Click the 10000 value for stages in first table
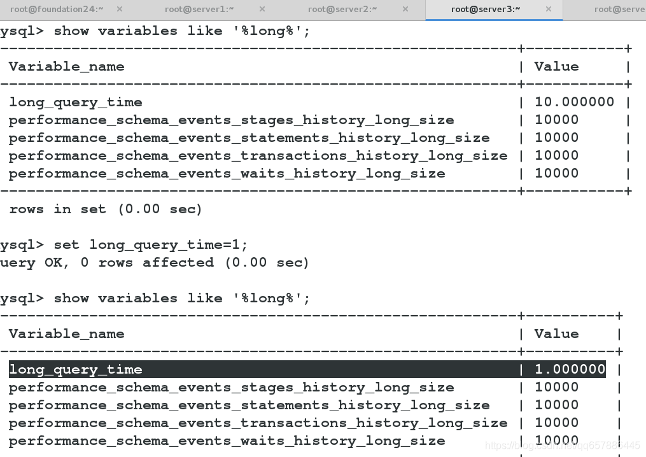646x457 pixels. coord(557,120)
